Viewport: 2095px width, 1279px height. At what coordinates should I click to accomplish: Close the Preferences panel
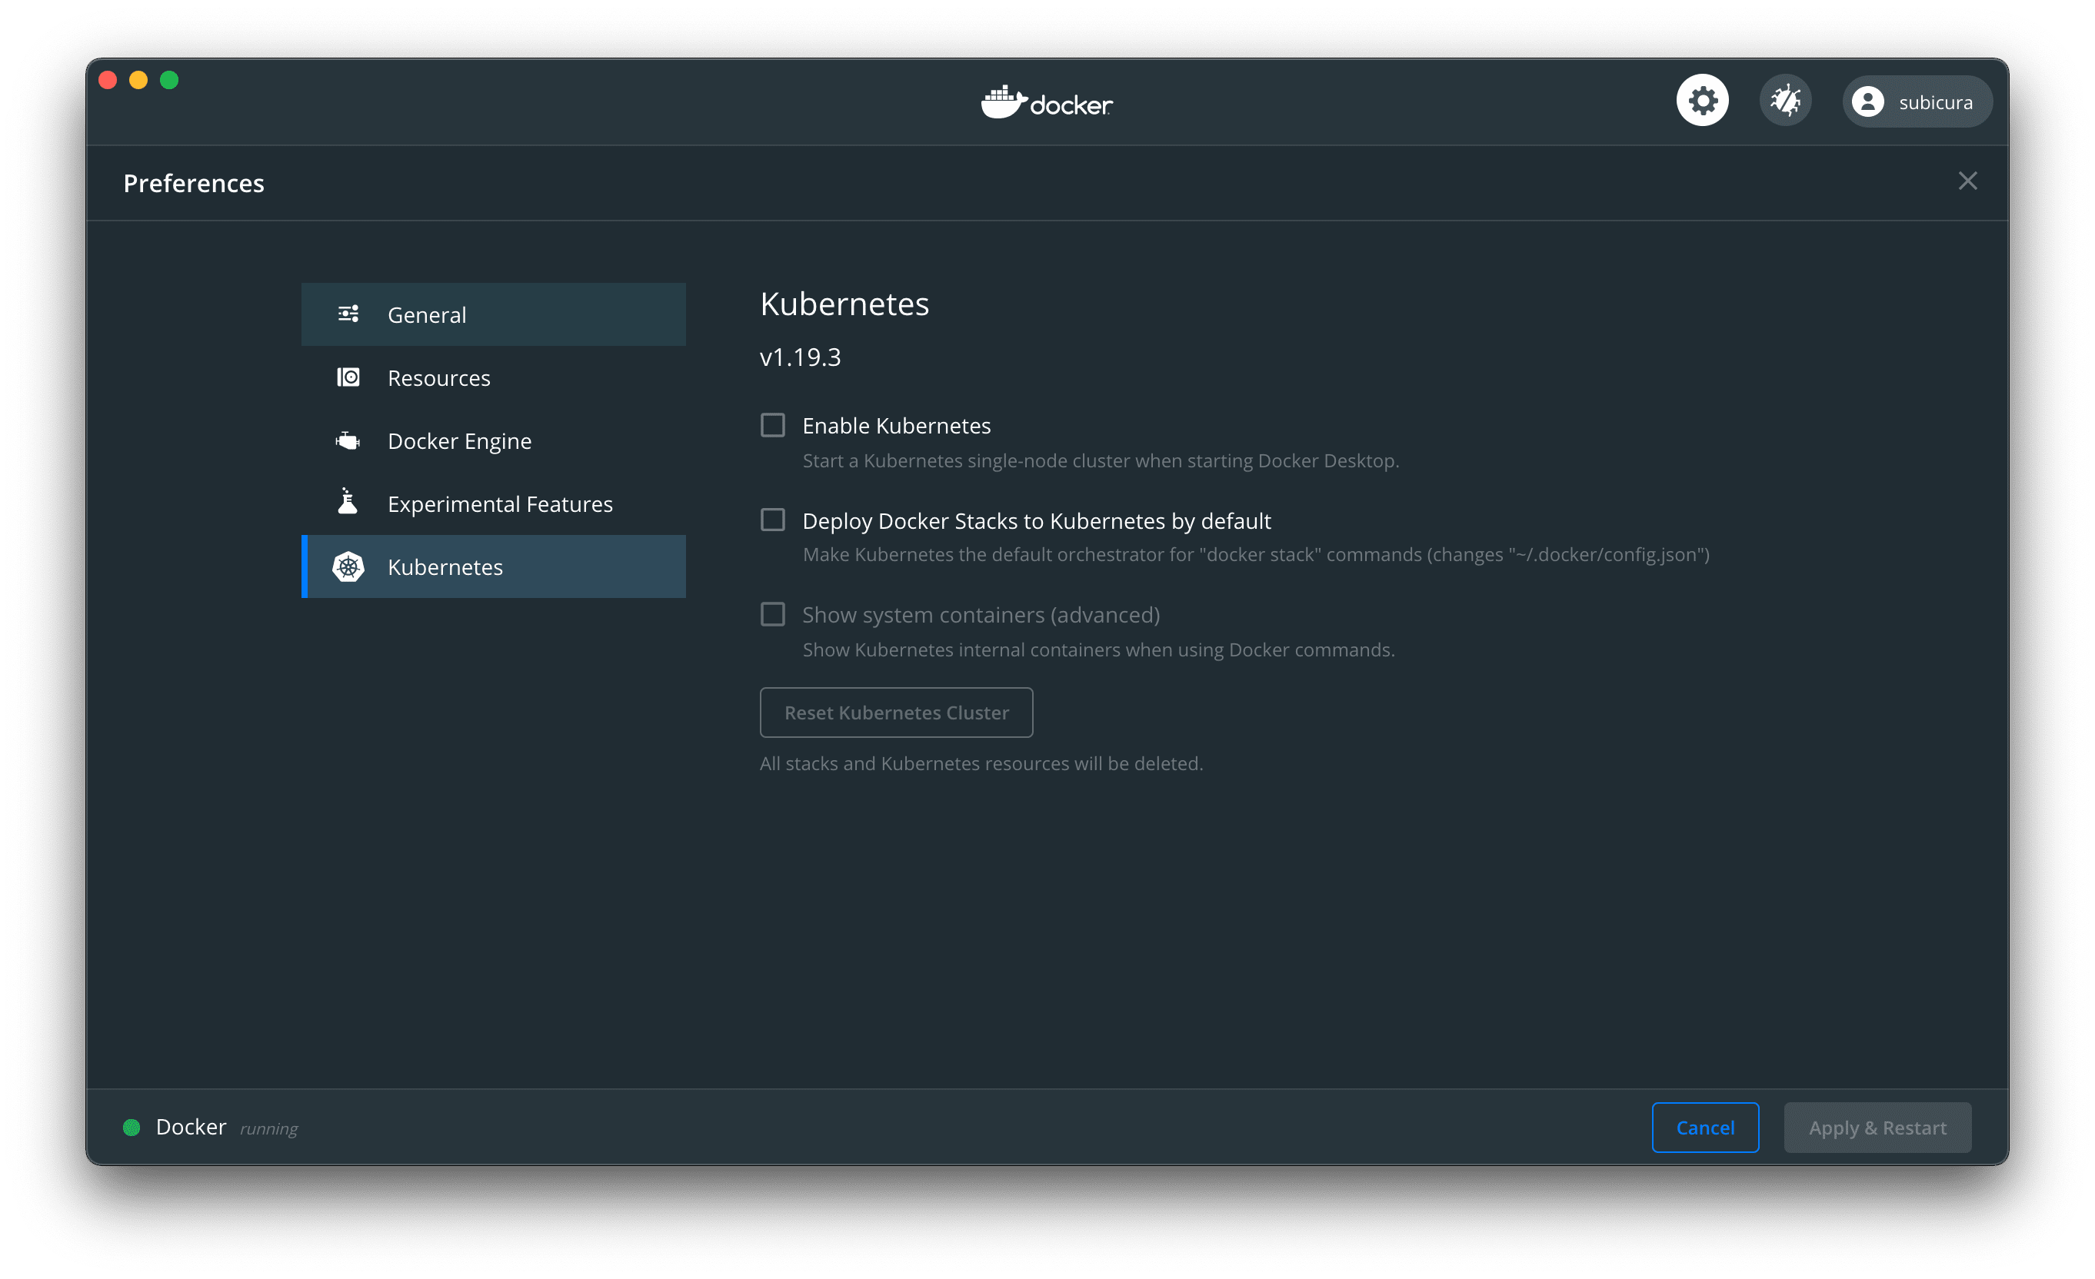coord(1967,181)
